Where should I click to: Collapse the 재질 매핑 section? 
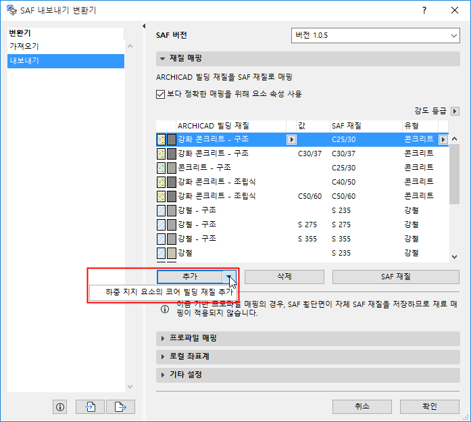point(162,59)
